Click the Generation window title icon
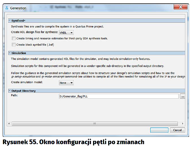 pos(7,8)
